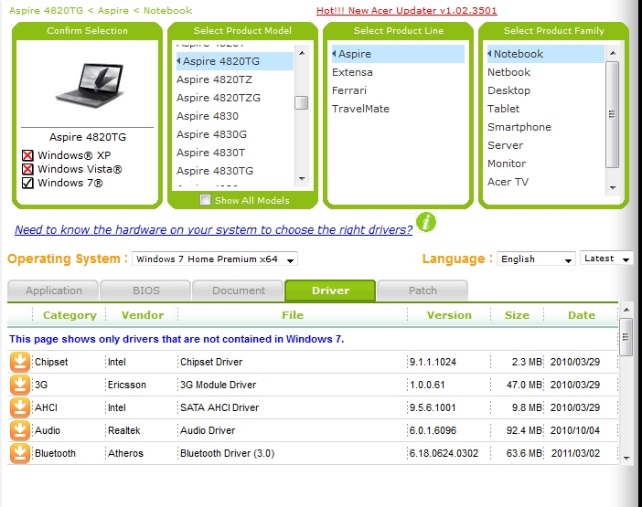This screenshot has width=642, height=507.
Task: Open the hardware identification help link
Action: pyautogui.click(x=213, y=230)
